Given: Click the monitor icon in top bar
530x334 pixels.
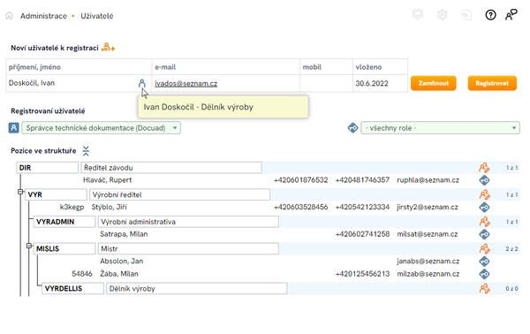Looking at the screenshot, I should 418,14.
